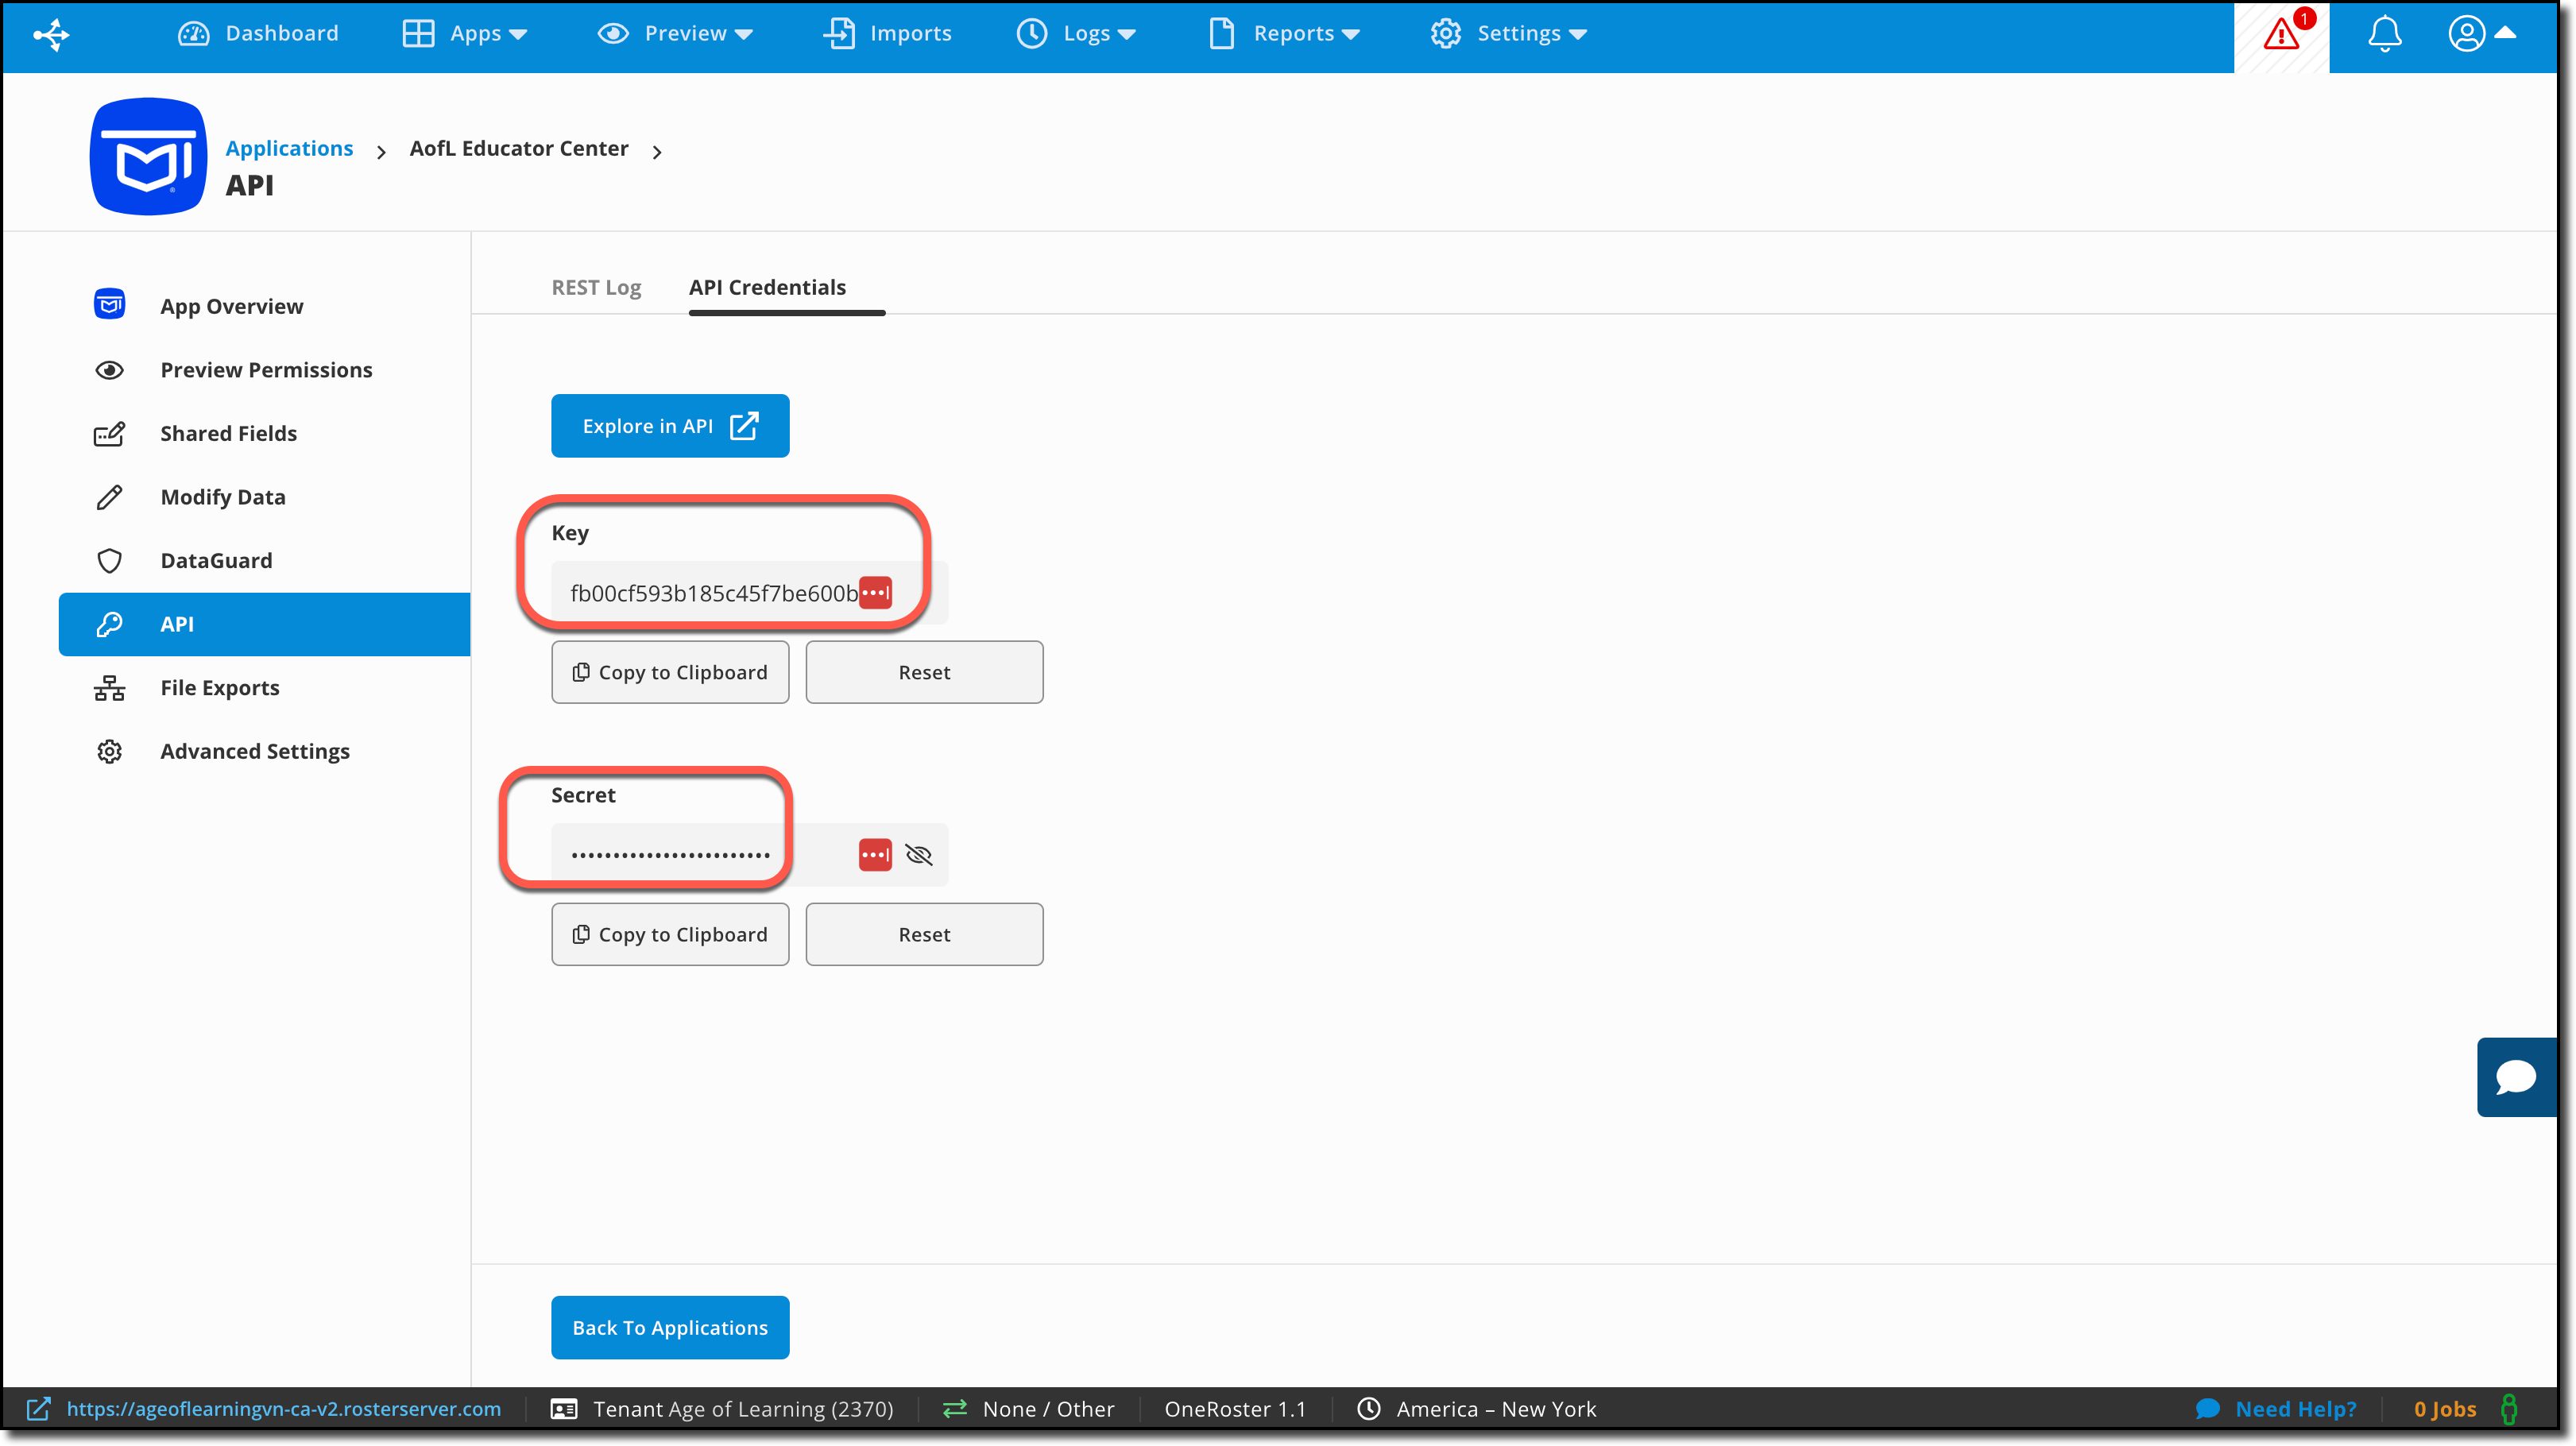
Task: Click the home logo icon in top bar
Action: [x=51, y=35]
